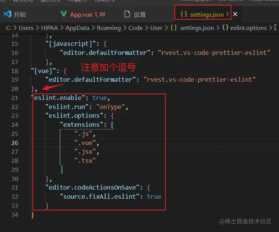Click the "onType" value
The image size is (279, 232).
click(110, 107)
